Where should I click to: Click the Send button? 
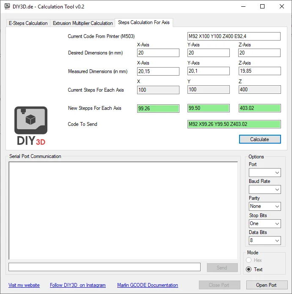click(x=222, y=267)
